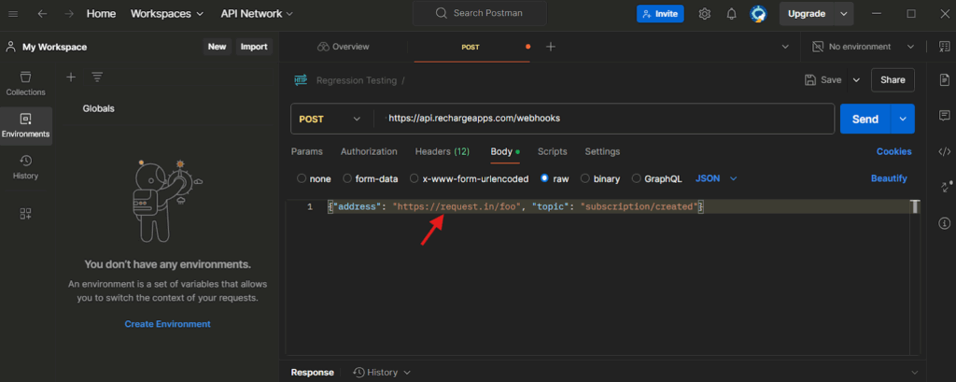Viewport: 956px width, 382px height.
Task: Open the Comments panel icon
Action: 945,115
